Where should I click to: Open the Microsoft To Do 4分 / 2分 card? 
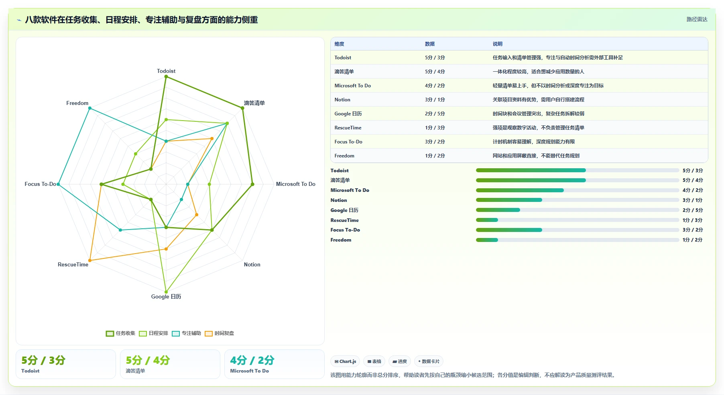click(275, 364)
